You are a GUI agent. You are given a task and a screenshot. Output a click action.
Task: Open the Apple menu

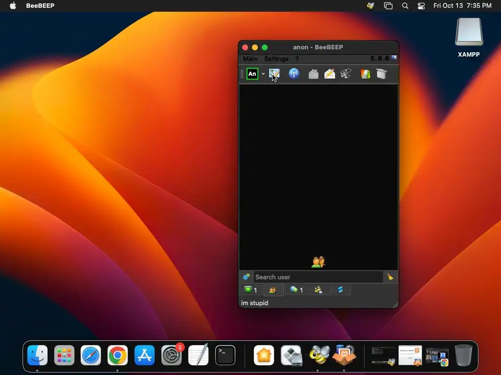coord(13,5)
